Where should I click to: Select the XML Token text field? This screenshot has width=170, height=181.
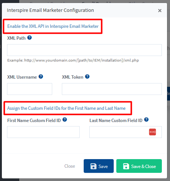pyautogui.click(x=112, y=89)
